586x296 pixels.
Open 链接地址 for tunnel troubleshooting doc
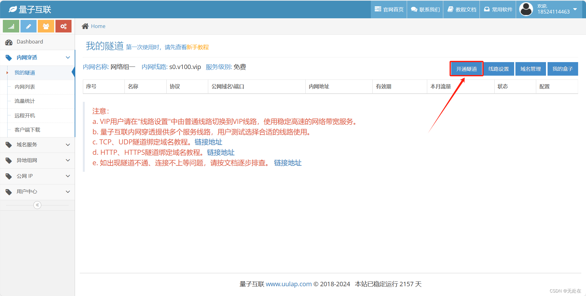click(x=288, y=163)
